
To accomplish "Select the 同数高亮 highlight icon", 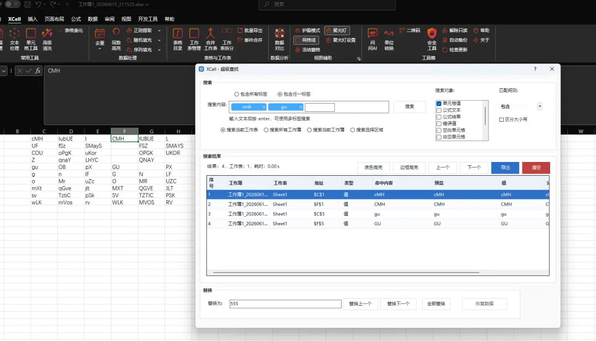I will 116,39.
